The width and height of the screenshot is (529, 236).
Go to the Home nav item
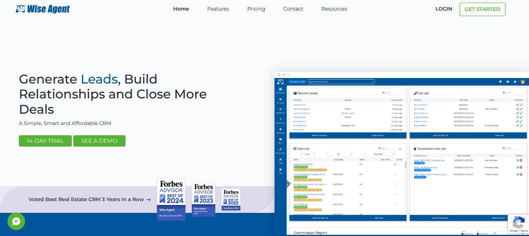pyautogui.click(x=181, y=9)
